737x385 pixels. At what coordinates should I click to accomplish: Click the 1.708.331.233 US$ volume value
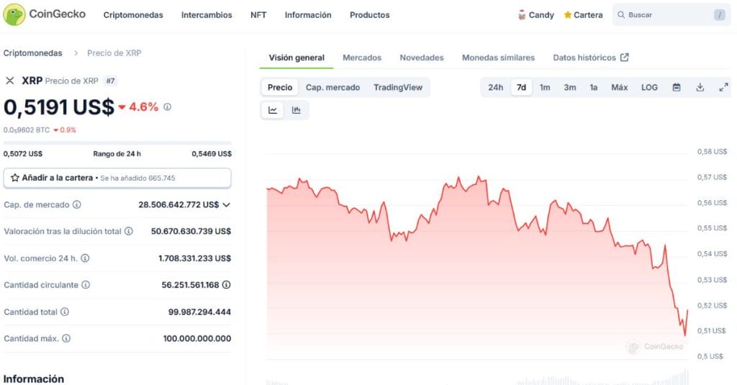(194, 258)
